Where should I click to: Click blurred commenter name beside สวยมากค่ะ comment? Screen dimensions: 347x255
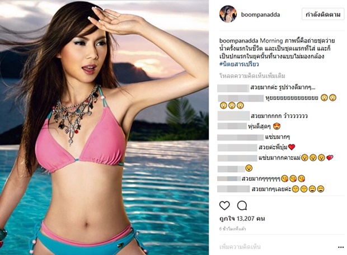(x=233, y=88)
